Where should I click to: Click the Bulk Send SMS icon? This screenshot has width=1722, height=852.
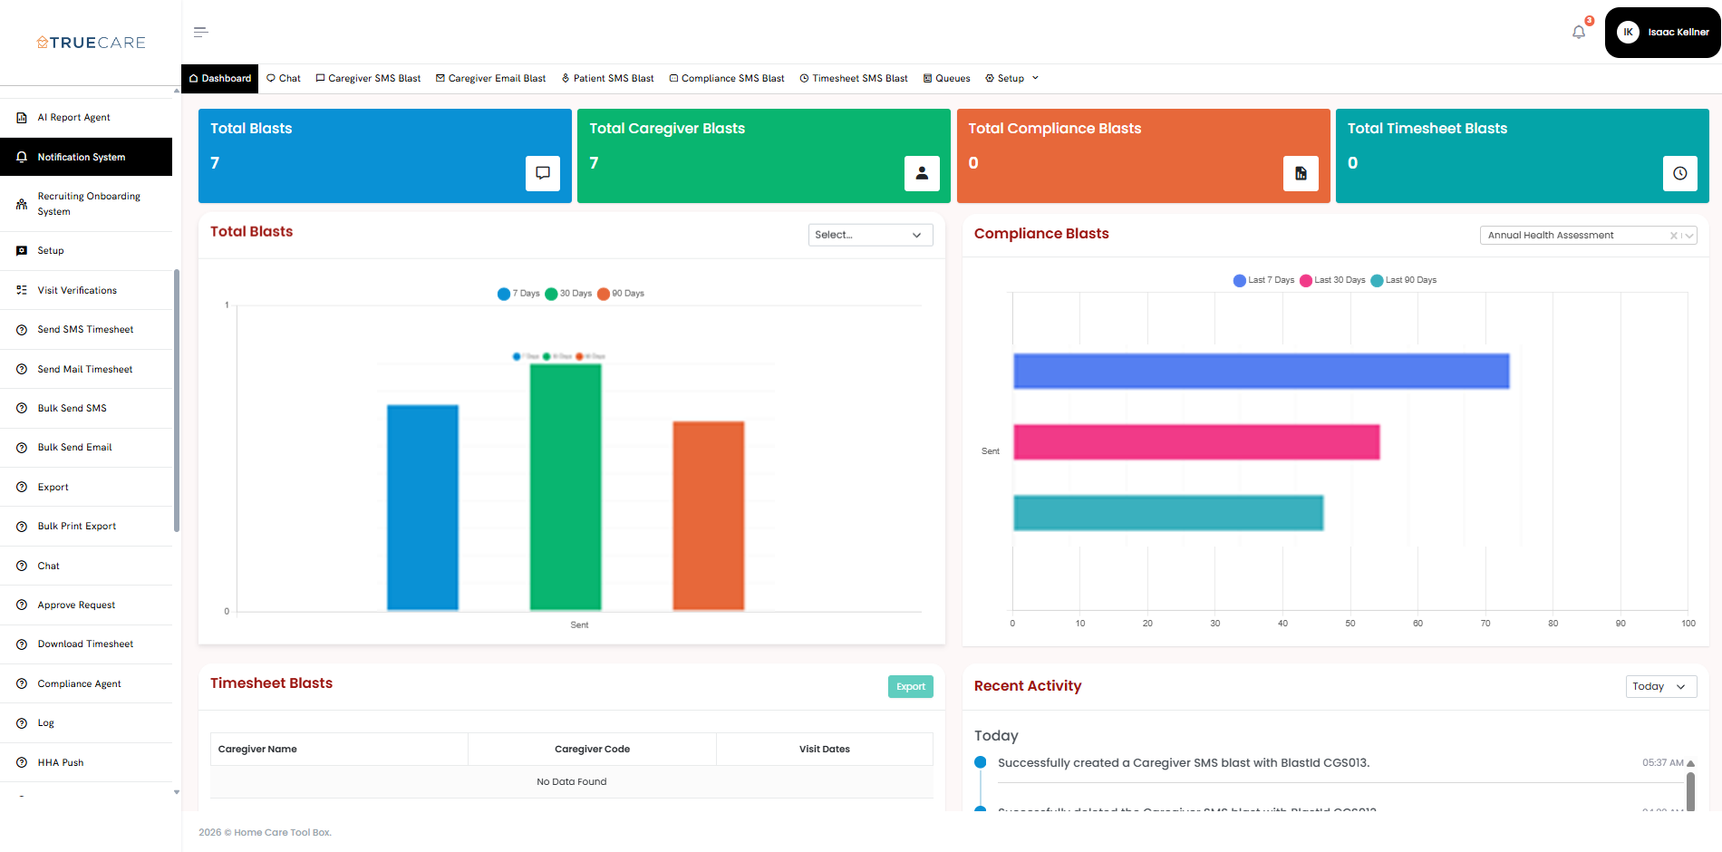point(22,409)
